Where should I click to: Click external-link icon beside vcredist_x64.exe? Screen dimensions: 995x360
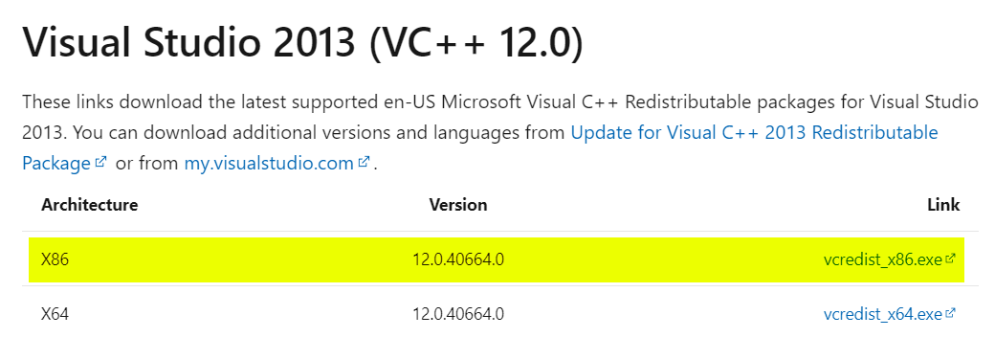coord(950,313)
